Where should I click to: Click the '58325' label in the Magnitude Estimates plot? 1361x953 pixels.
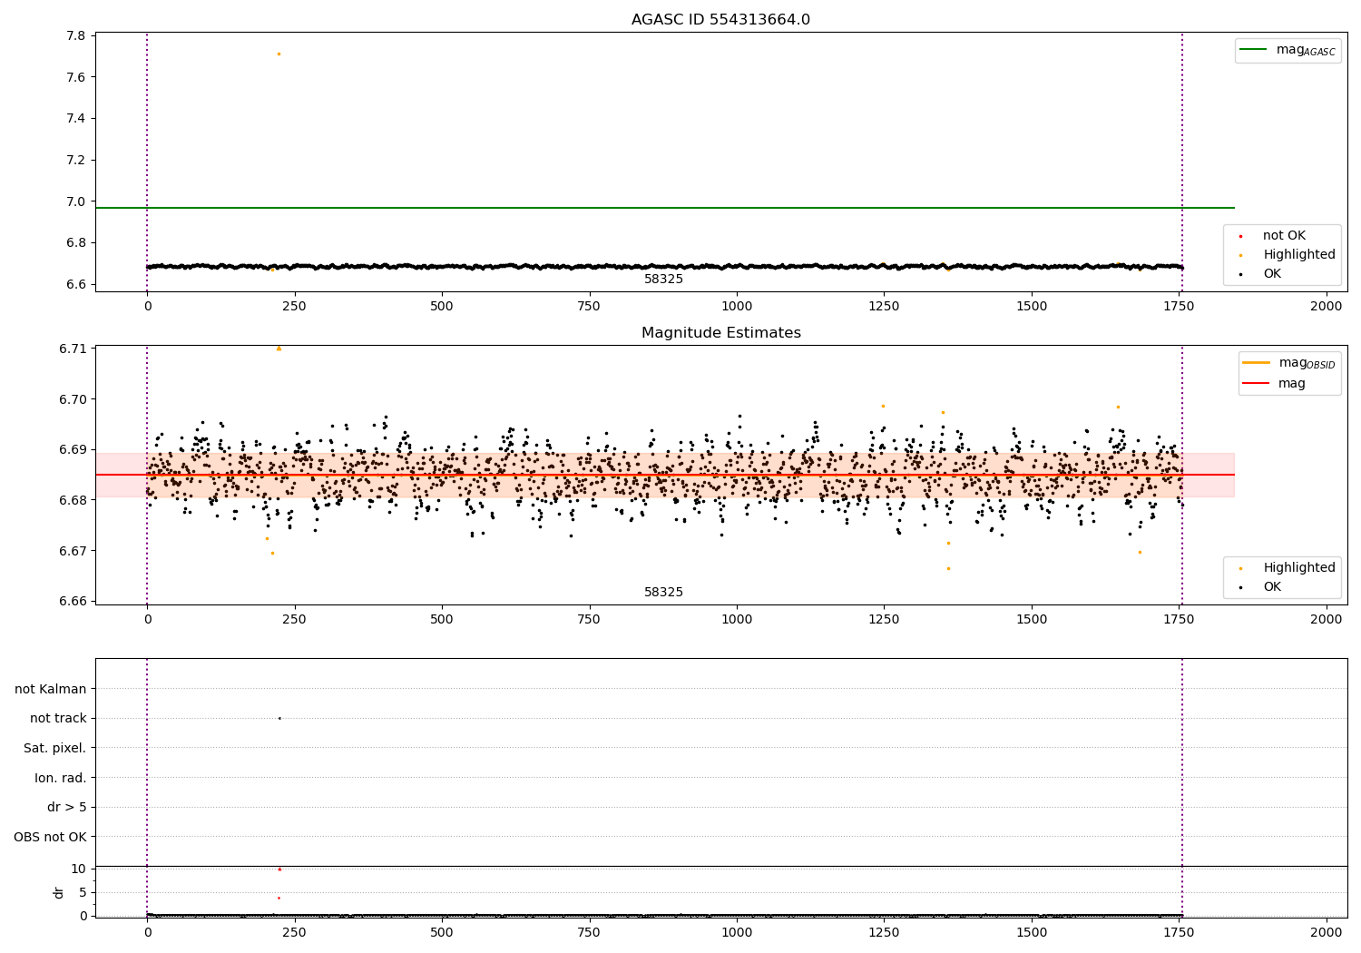coord(663,593)
